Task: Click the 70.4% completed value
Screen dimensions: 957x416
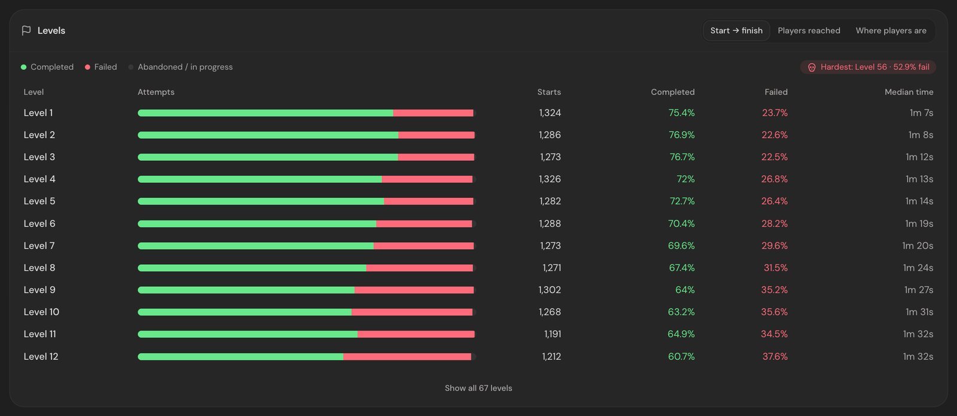Action: point(682,224)
